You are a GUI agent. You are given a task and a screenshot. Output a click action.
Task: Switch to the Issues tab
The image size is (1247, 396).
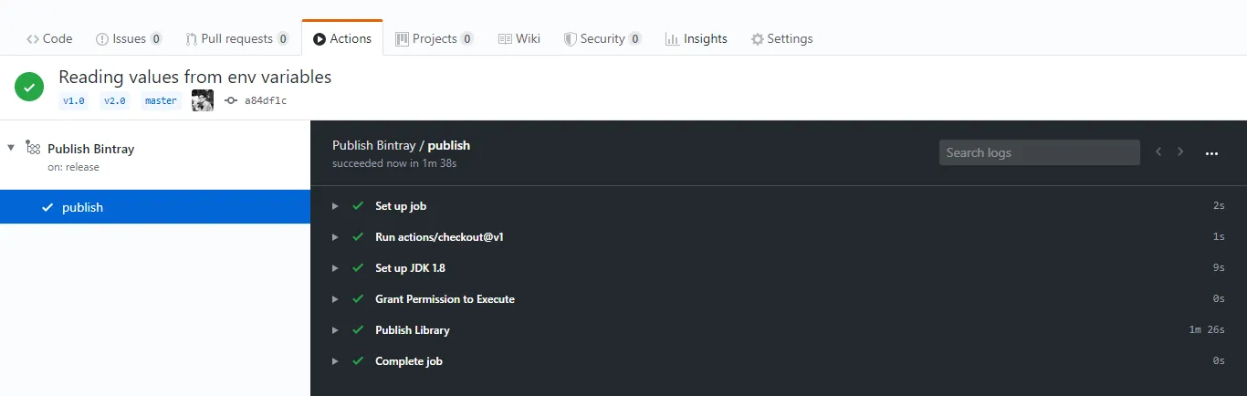click(x=129, y=38)
